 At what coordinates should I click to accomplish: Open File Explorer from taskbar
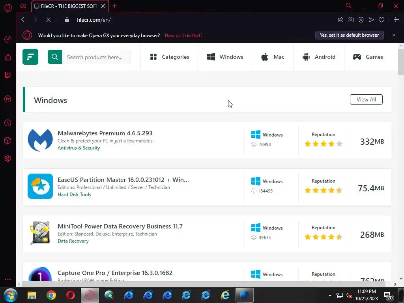[32, 295]
